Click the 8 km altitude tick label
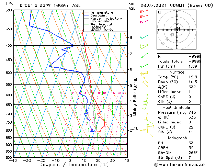This screenshot has height=167, width=216. (x=131, y=37)
